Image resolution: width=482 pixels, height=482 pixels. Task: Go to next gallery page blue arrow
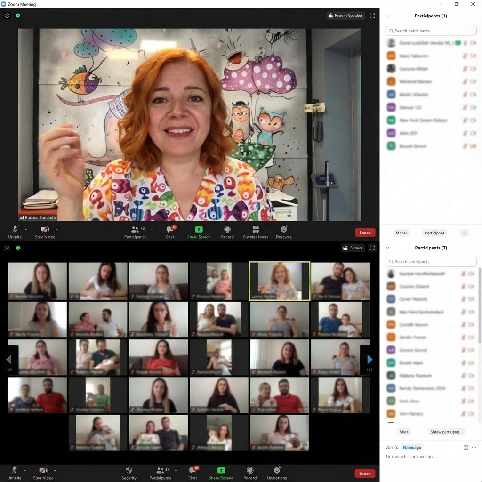(x=370, y=360)
